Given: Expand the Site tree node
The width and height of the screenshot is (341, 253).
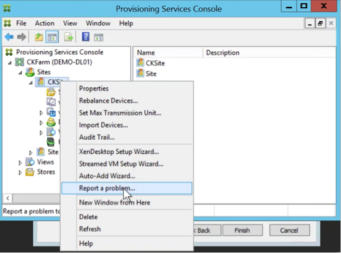Looking at the screenshot, I should point(31,152).
